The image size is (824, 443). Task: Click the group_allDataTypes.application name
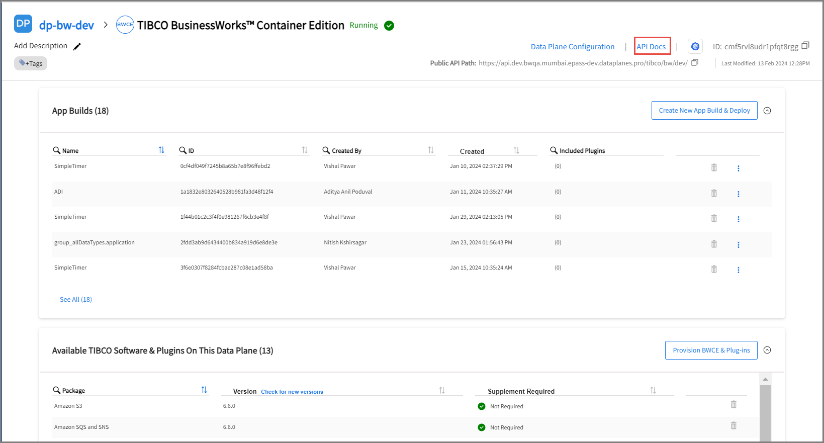(95, 242)
